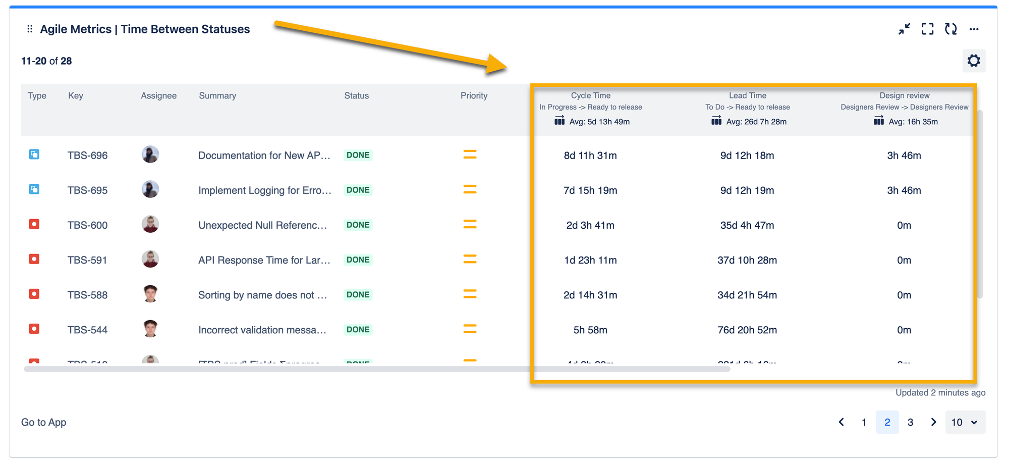
Task: Click the Assignee column header
Action: (x=159, y=95)
